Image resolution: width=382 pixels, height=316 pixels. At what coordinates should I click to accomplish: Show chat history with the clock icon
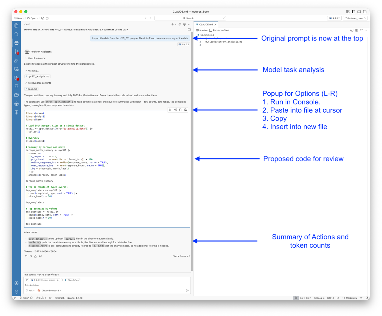[180, 25]
